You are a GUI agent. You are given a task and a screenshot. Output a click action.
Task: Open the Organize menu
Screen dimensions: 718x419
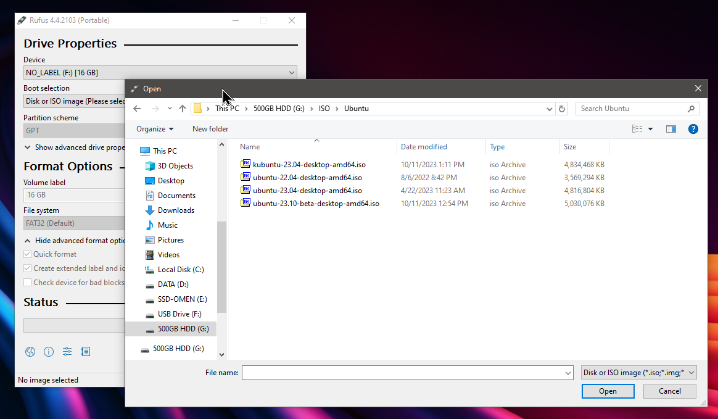pyautogui.click(x=155, y=129)
